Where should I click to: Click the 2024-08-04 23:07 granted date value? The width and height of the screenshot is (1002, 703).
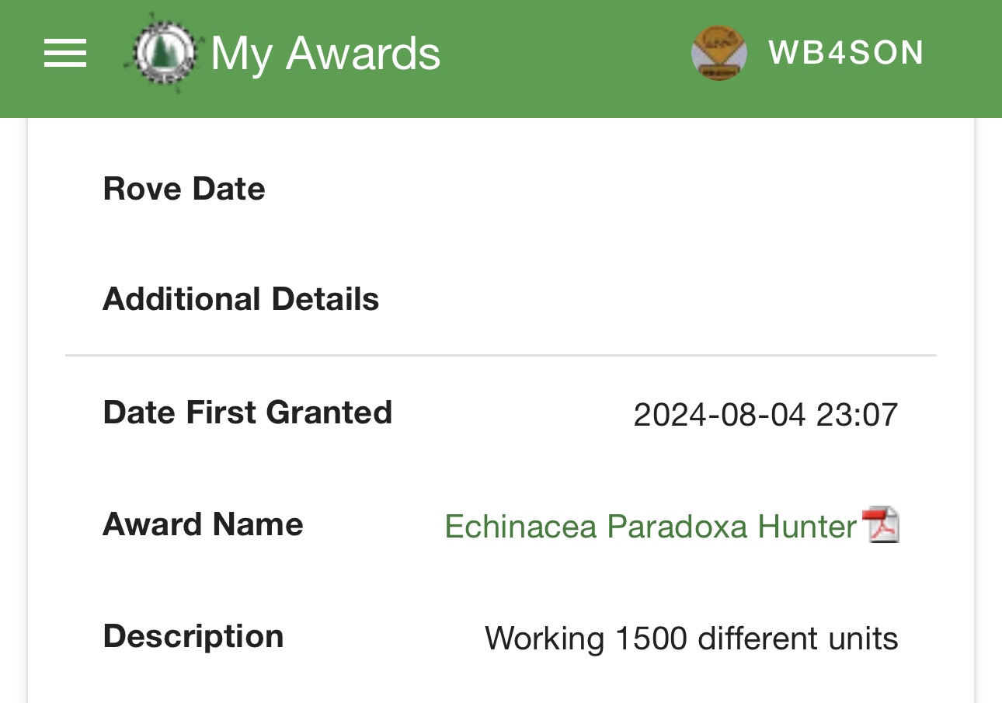pyautogui.click(x=765, y=415)
